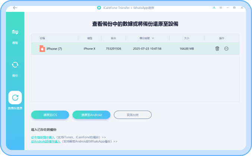Click the 機型 column header

point(90,38)
